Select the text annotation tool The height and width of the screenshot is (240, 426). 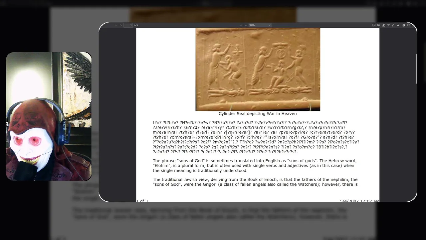[388, 25]
